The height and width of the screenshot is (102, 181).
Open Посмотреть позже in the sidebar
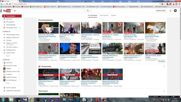pyautogui.click(x=12, y=27)
